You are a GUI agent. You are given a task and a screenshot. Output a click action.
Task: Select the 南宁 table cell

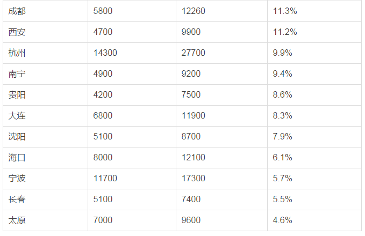pos(17,74)
